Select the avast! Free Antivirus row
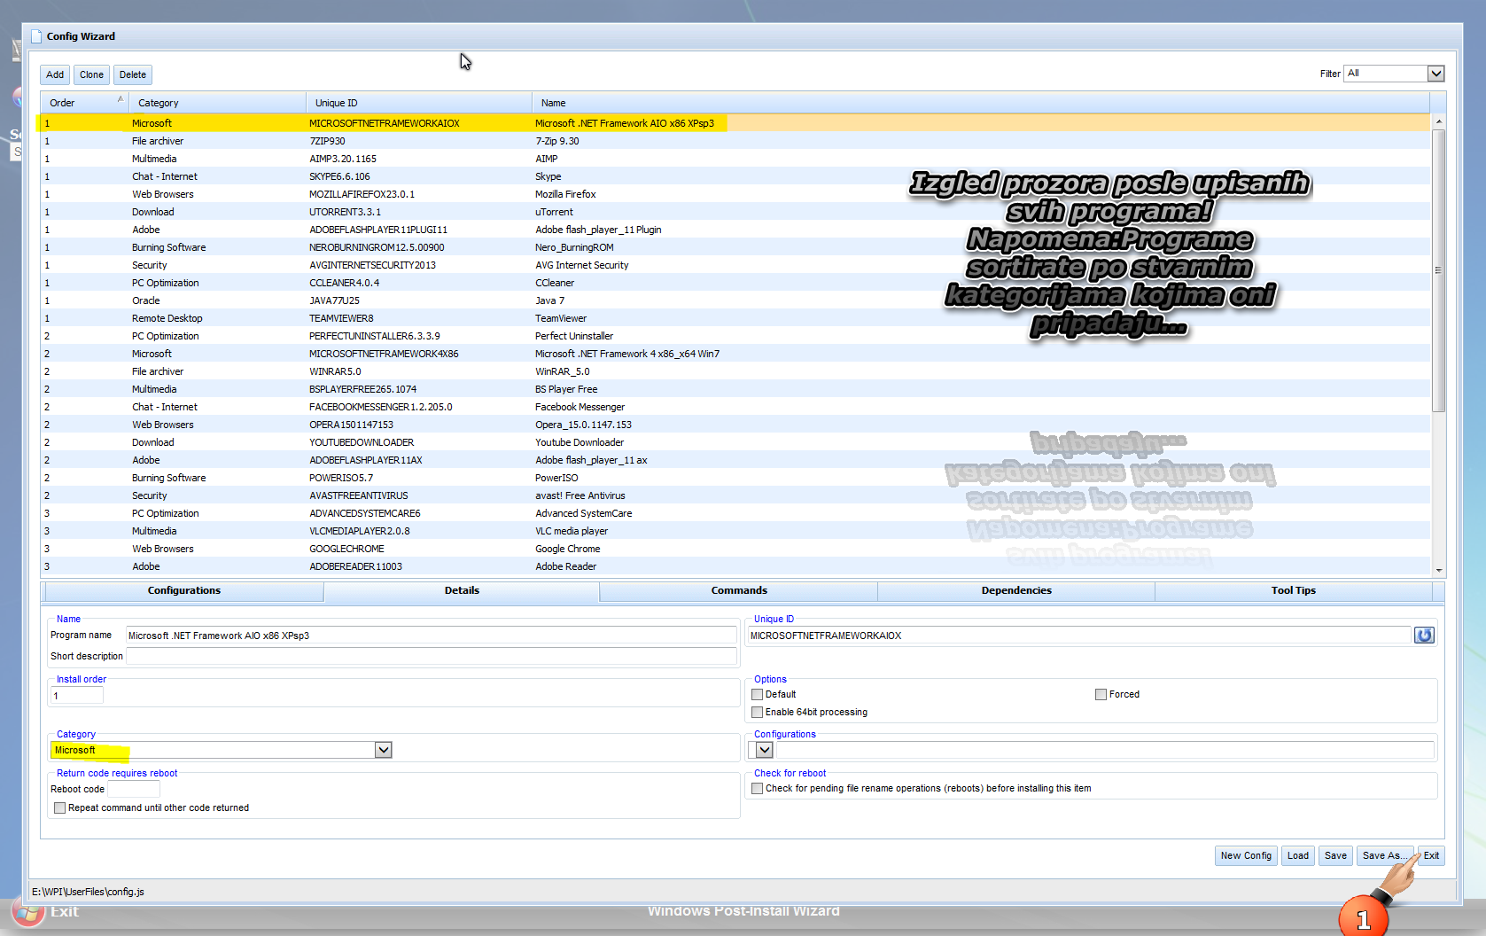Image resolution: width=1486 pixels, height=936 pixels. pyautogui.click(x=735, y=495)
